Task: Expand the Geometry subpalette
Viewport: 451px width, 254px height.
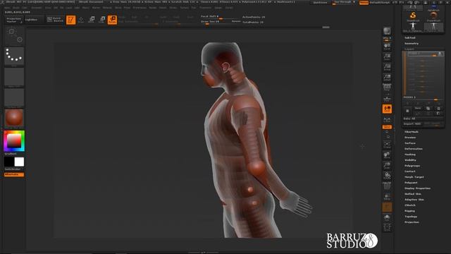Action: tap(412, 44)
